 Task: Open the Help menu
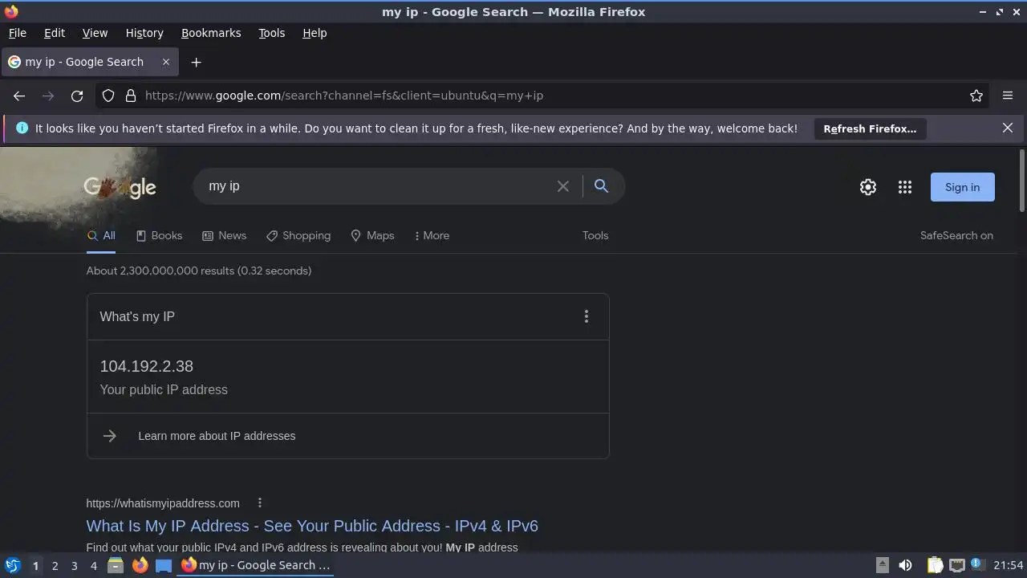pyautogui.click(x=315, y=33)
